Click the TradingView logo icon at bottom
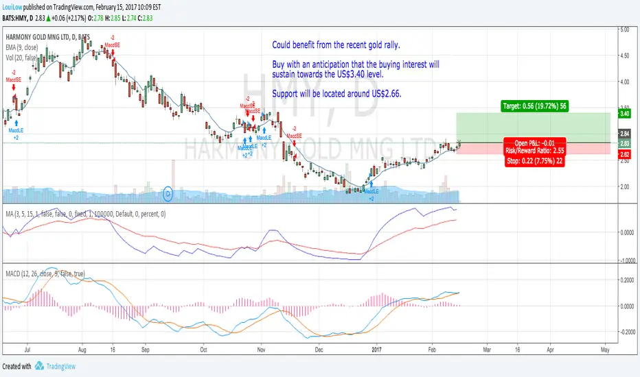 [39, 365]
